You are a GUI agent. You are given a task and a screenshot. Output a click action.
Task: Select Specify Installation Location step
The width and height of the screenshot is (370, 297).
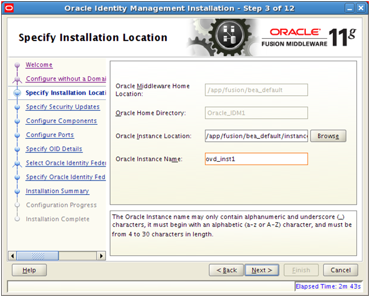[66, 93]
